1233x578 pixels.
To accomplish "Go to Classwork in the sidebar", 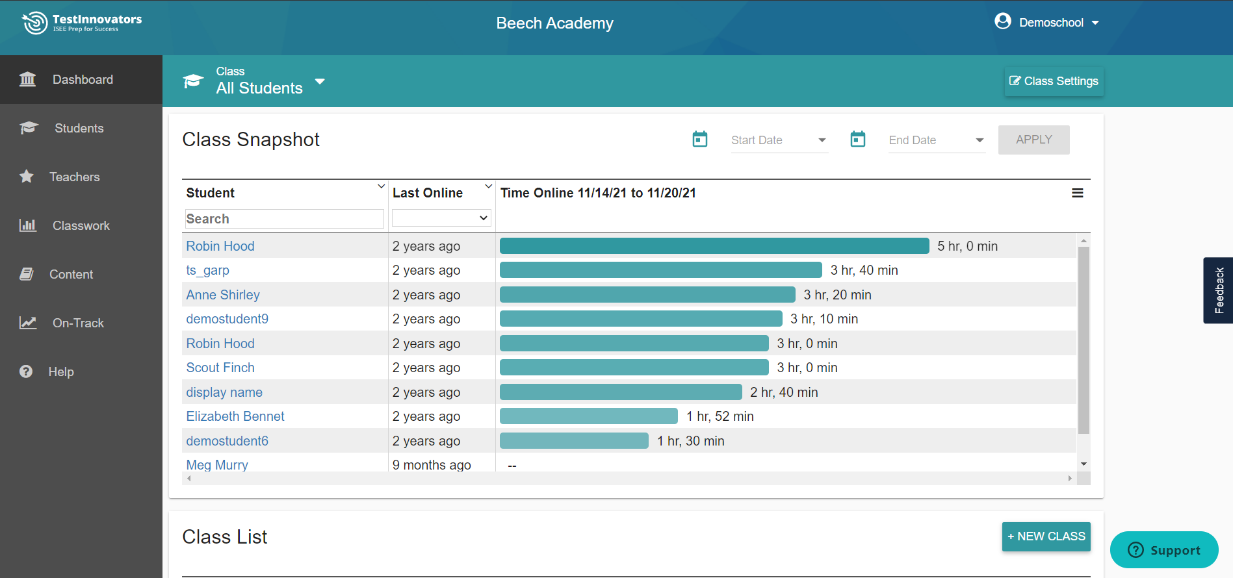I will point(81,225).
